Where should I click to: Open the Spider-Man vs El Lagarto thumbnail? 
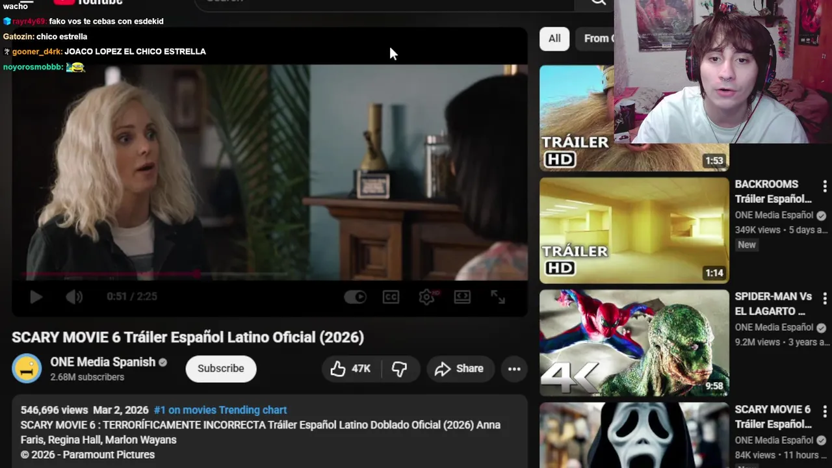(x=634, y=343)
